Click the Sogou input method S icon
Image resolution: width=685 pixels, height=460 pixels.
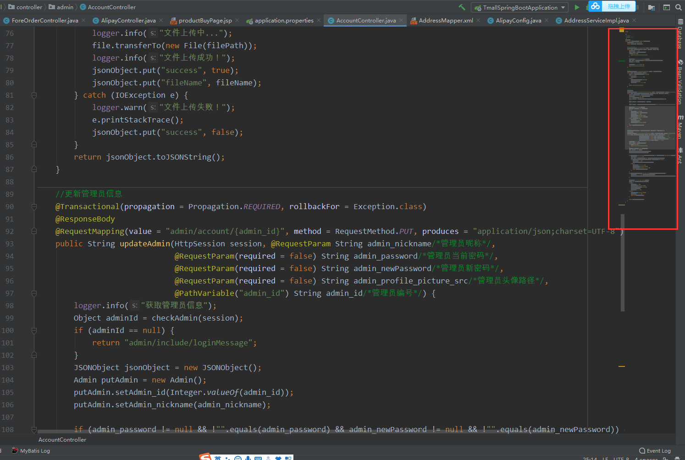pyautogui.click(x=205, y=457)
